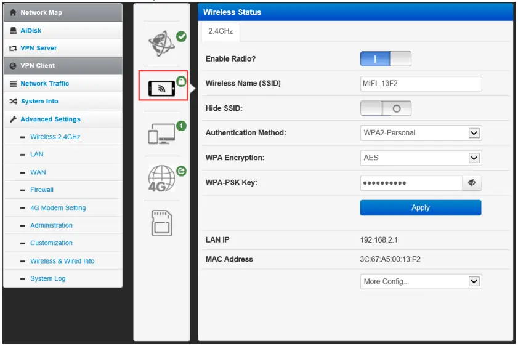518x346 pixels.
Task: Click the shuffle icon beside System Info
Action: [13, 101]
